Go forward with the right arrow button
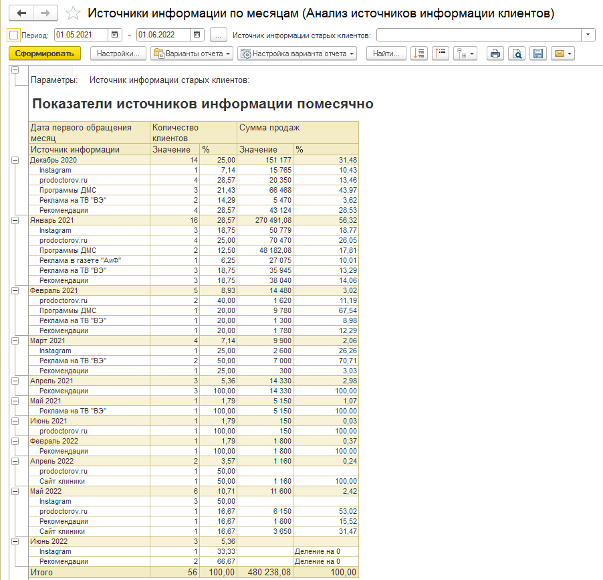Screen dimensions: 603x580 (x=45, y=13)
